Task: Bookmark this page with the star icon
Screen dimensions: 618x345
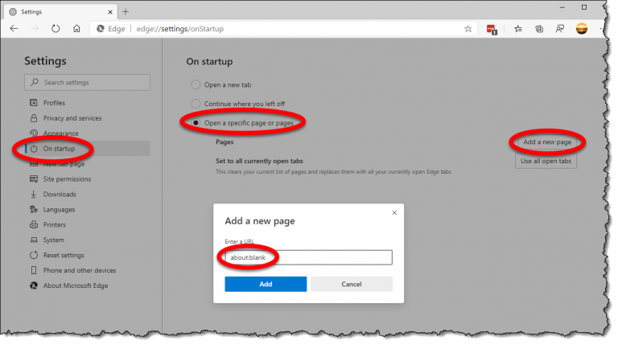Action: [468, 29]
